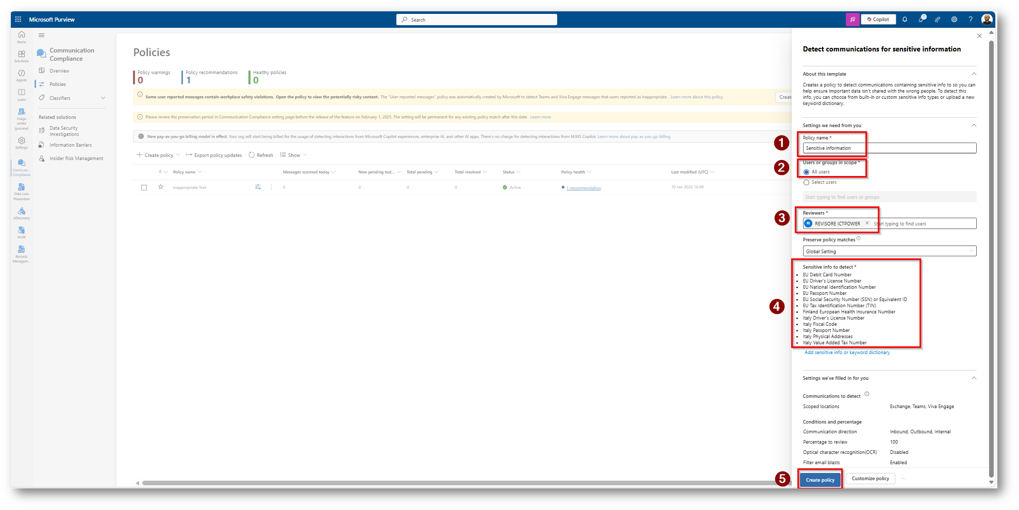Open Communication Compliance in the left rail
The width and height of the screenshot is (1019, 510).
[22, 168]
